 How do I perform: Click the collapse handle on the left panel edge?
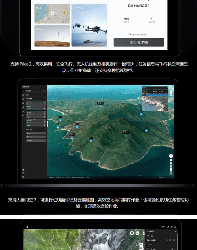(47, 123)
